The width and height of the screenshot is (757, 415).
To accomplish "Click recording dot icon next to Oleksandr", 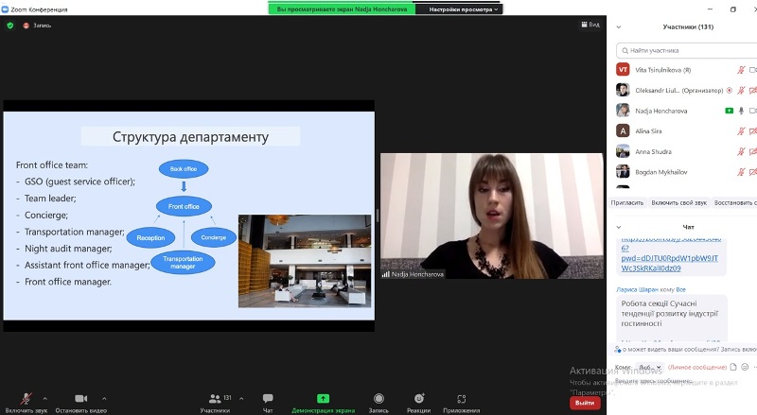I will [729, 90].
